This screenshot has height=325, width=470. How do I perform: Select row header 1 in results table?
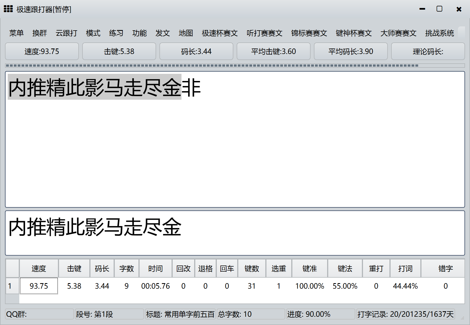coord(12,286)
